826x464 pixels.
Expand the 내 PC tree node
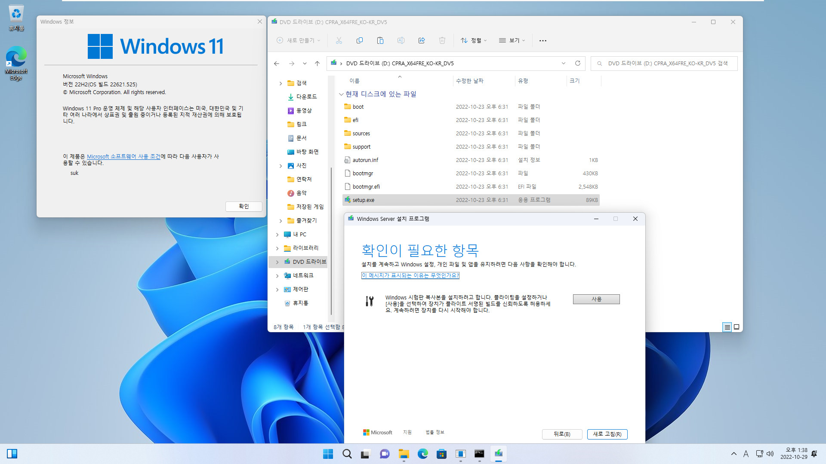click(277, 235)
